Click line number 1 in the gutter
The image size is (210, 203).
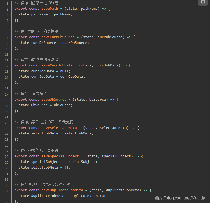tap(7, 4)
